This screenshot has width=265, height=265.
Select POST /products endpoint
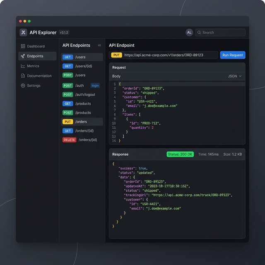pos(82,113)
